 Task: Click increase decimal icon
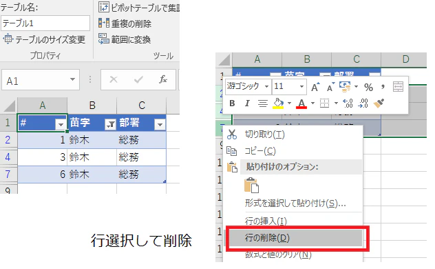[x=348, y=103]
